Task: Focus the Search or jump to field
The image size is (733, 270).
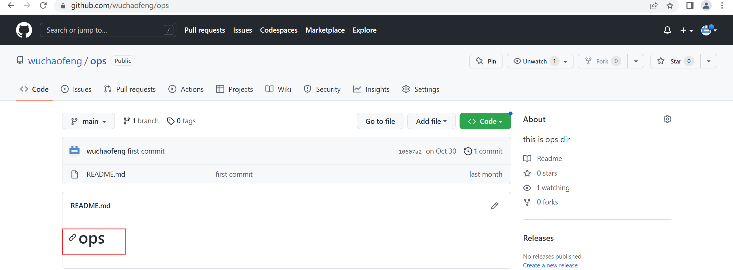Action: 108,30
